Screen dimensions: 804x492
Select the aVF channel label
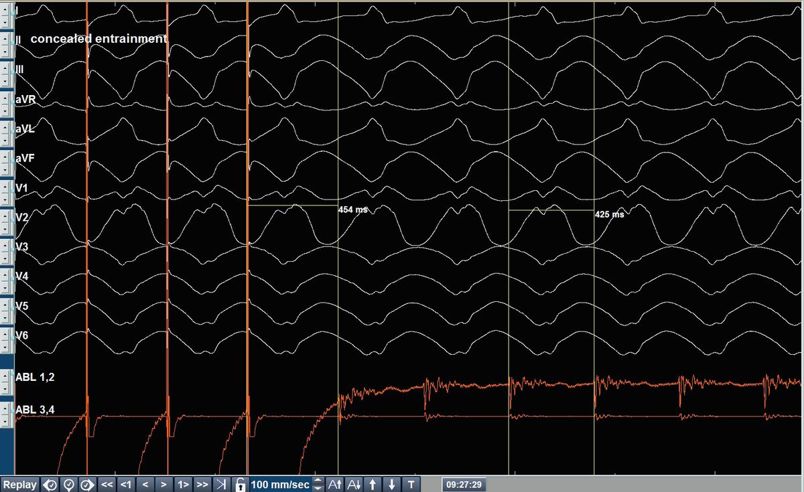25,159
